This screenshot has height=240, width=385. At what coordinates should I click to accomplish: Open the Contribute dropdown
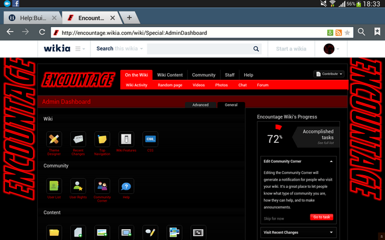click(x=329, y=74)
